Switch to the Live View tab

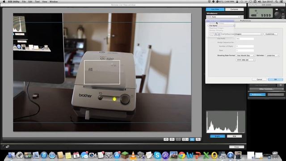pyautogui.click(x=215, y=9)
